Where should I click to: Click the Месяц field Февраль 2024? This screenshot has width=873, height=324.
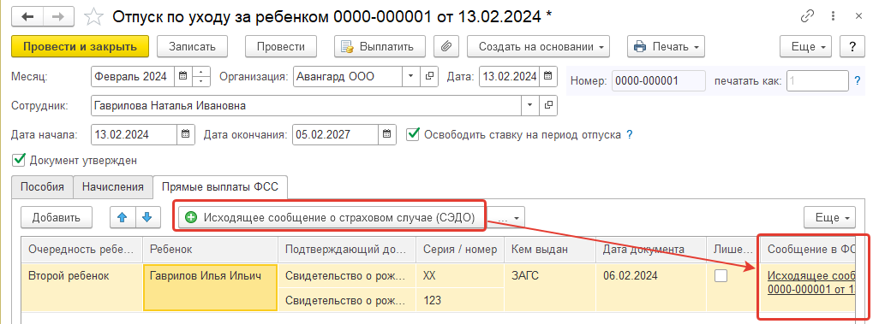click(x=133, y=77)
